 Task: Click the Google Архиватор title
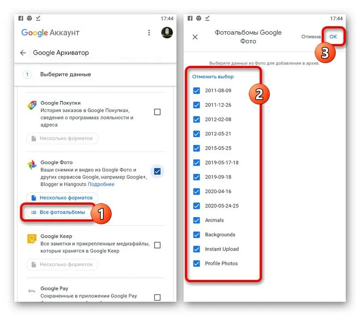[x=61, y=53]
